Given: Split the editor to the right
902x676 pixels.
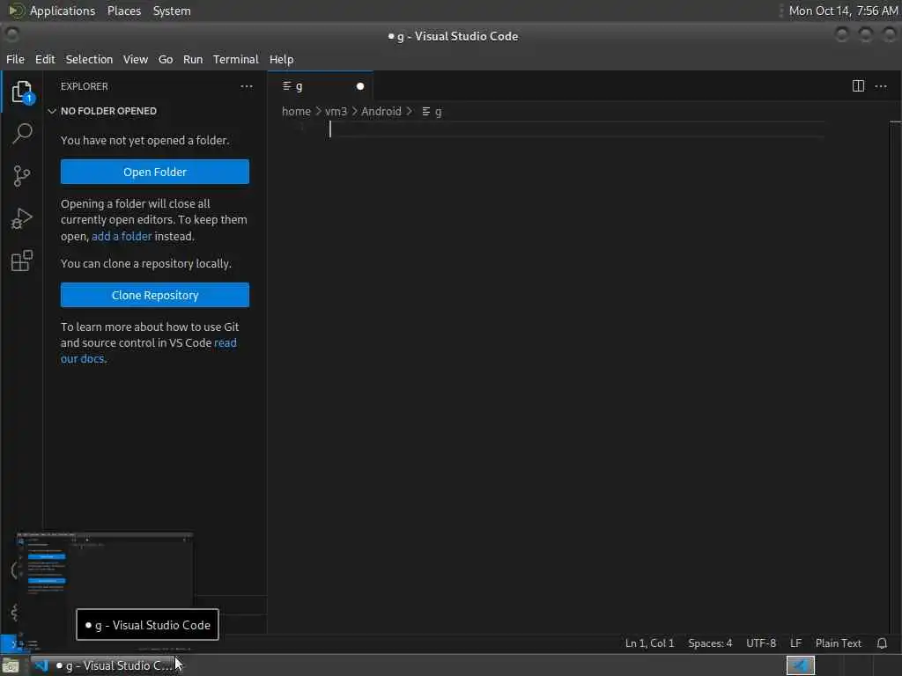Looking at the screenshot, I should 858,86.
